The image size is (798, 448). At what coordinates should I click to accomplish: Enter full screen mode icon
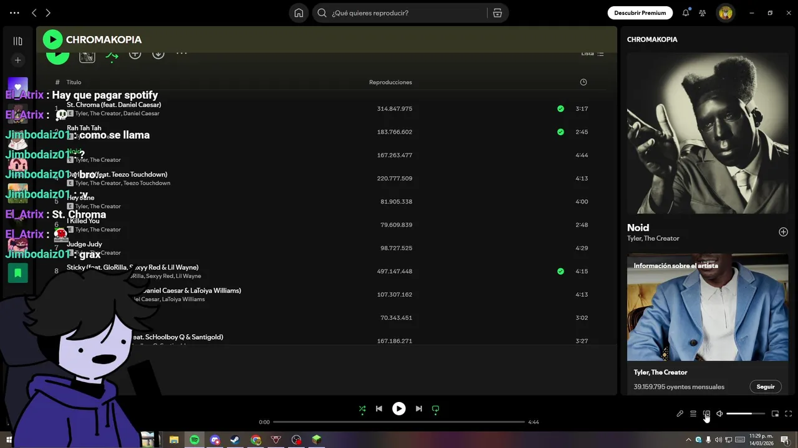[x=788, y=414]
